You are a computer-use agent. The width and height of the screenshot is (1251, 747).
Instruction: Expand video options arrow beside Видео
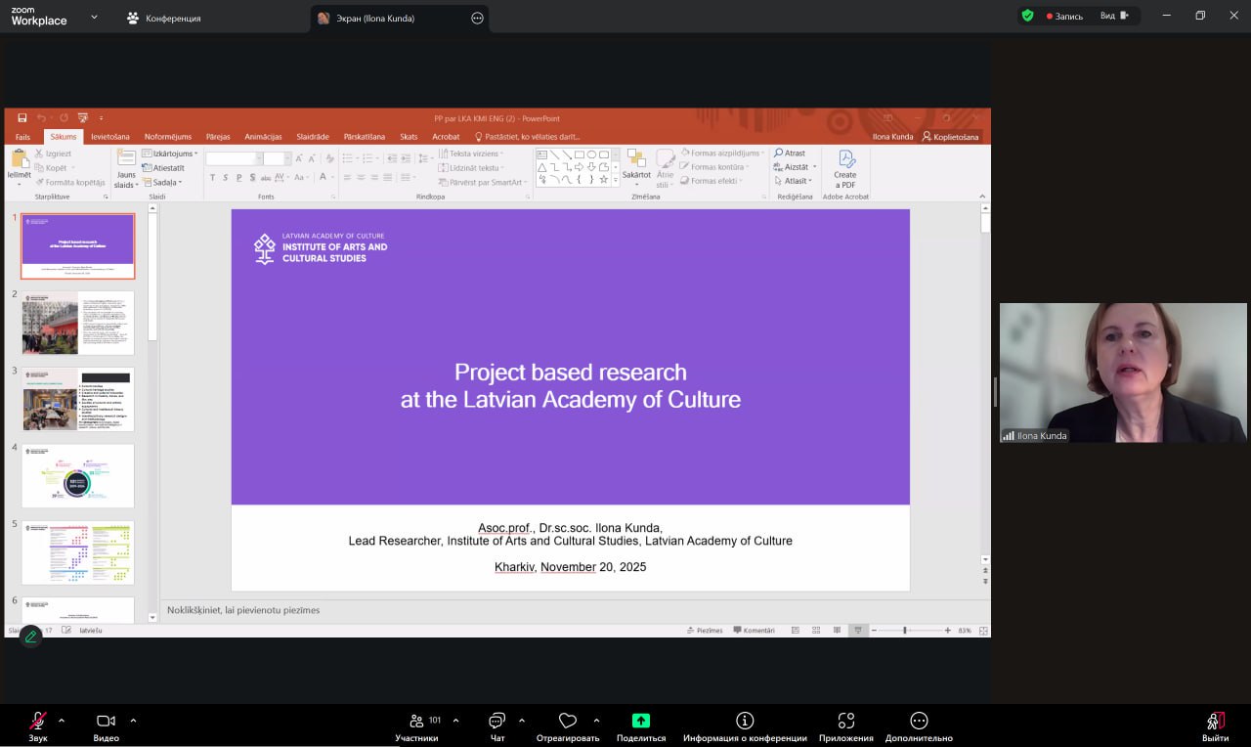[133, 721]
